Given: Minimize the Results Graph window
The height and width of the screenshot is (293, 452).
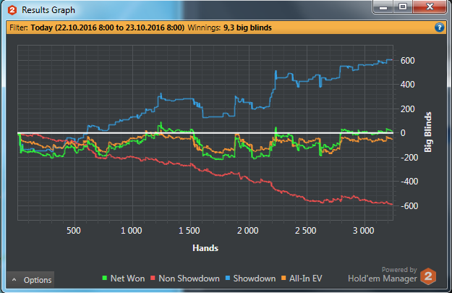Looking at the screenshot, I should click(383, 7).
